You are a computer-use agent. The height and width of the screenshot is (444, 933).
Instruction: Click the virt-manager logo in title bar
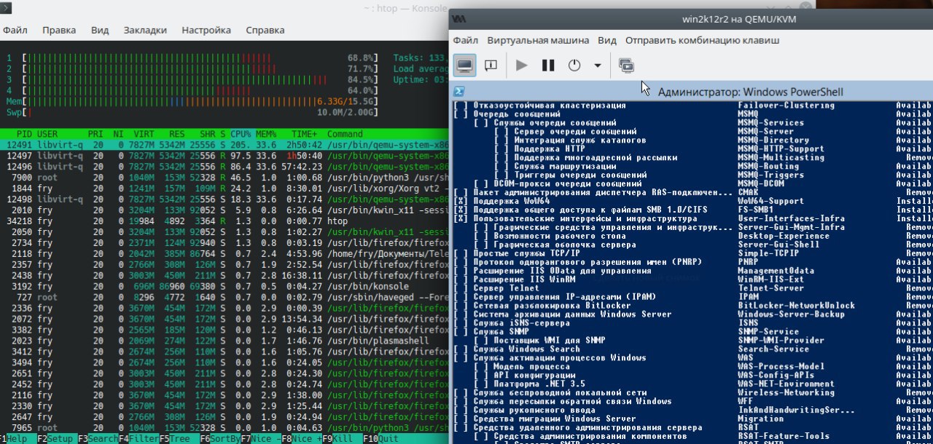click(459, 17)
